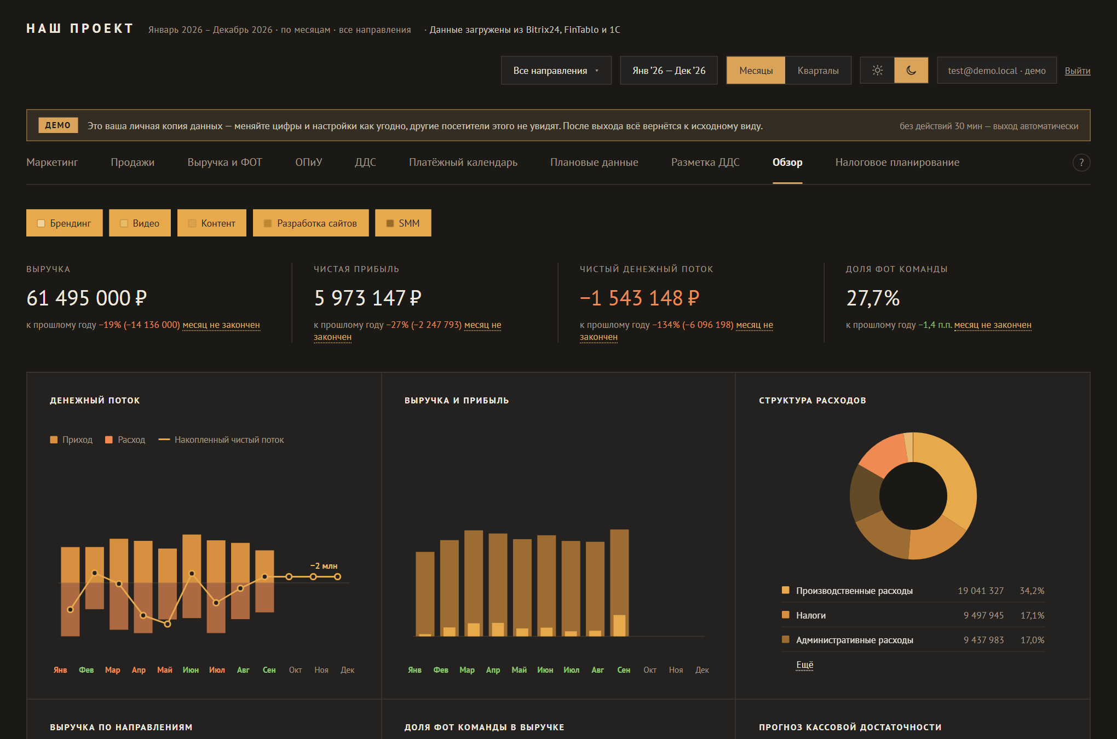Toggle Брендинг direction filter
The image size is (1117, 739).
click(65, 223)
